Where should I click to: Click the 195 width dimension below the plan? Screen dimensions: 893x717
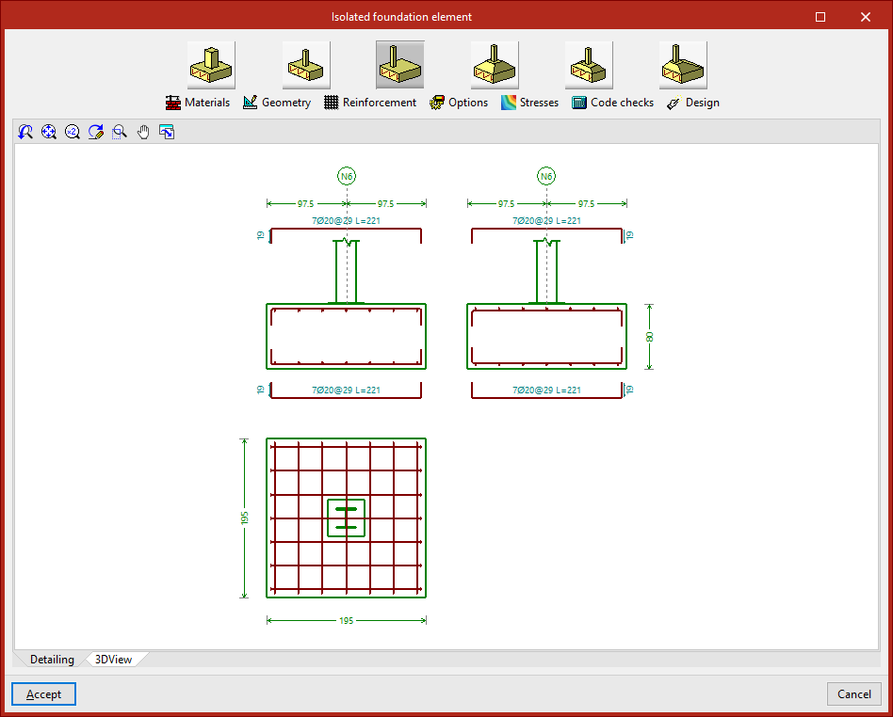pos(347,621)
